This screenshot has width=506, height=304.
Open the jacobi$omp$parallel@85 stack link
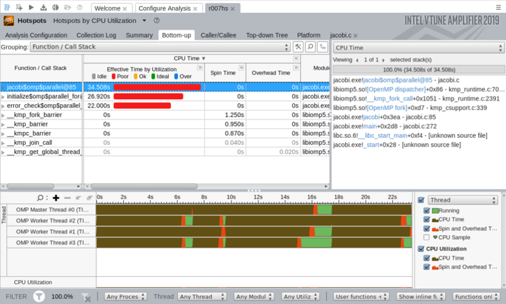click(397, 80)
